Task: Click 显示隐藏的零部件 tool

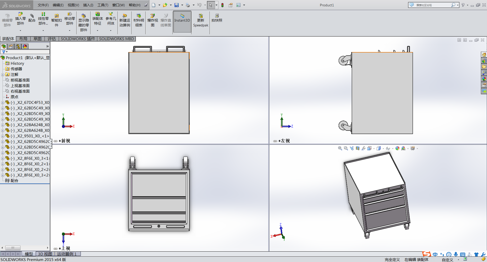Action: click(83, 23)
